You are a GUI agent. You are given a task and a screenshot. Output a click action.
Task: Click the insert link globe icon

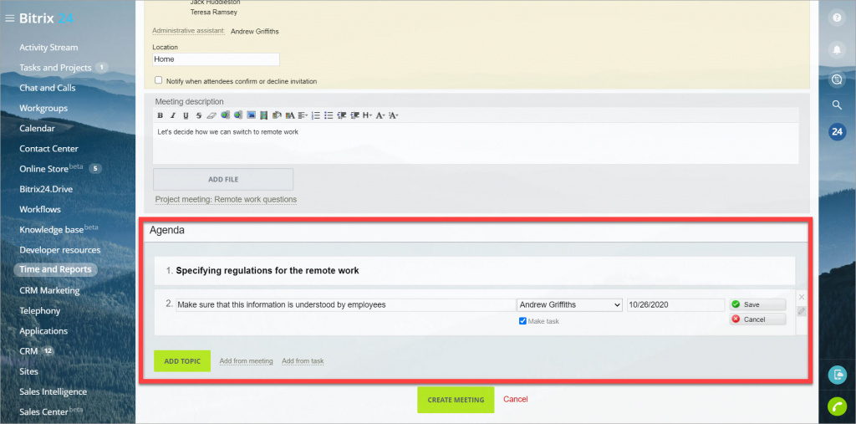pos(225,115)
